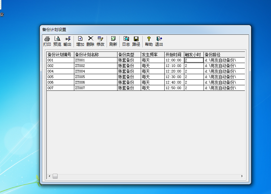
Task: Click the horizontal scrollbar thumb
Action: point(55,176)
